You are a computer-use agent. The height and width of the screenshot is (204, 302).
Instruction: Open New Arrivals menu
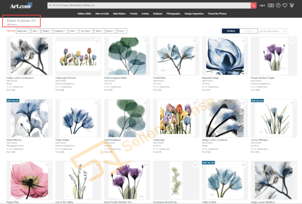[102, 14]
